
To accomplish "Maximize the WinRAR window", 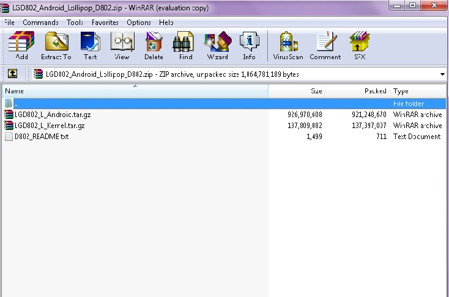I will click(x=412, y=5).
